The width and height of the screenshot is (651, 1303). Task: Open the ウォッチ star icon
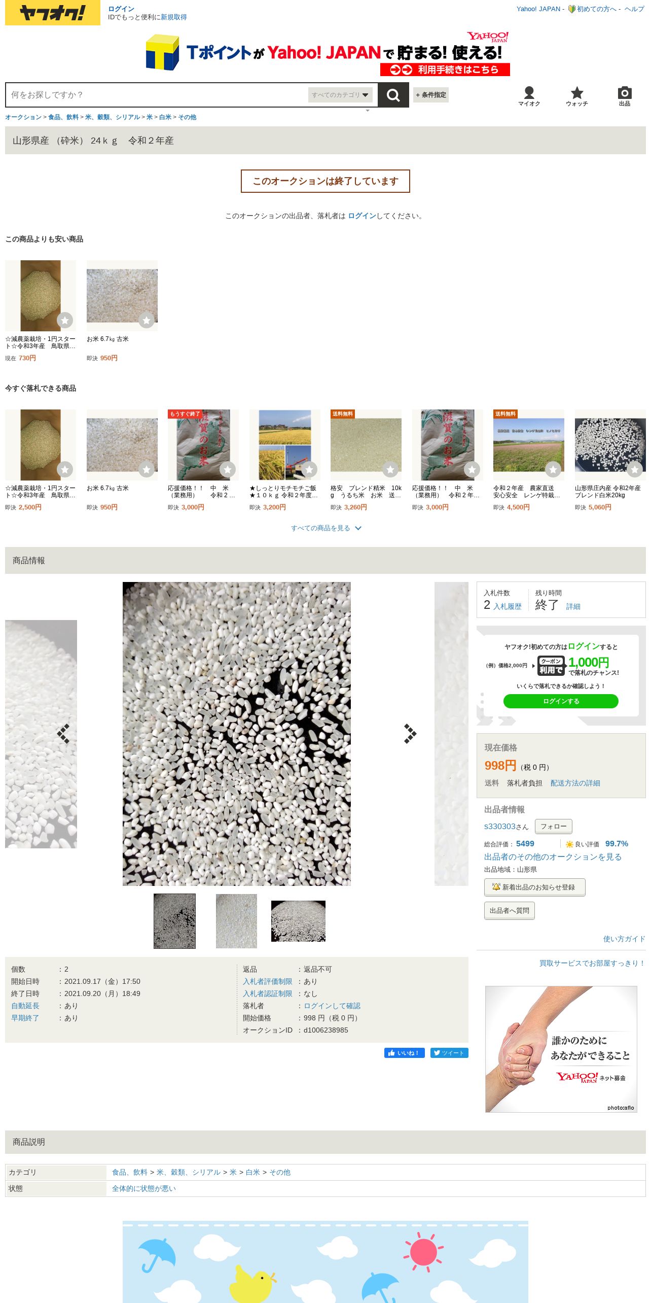(x=577, y=96)
